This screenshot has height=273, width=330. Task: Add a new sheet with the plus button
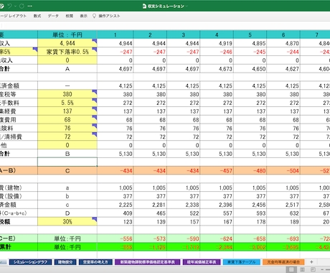[x=311, y=262]
